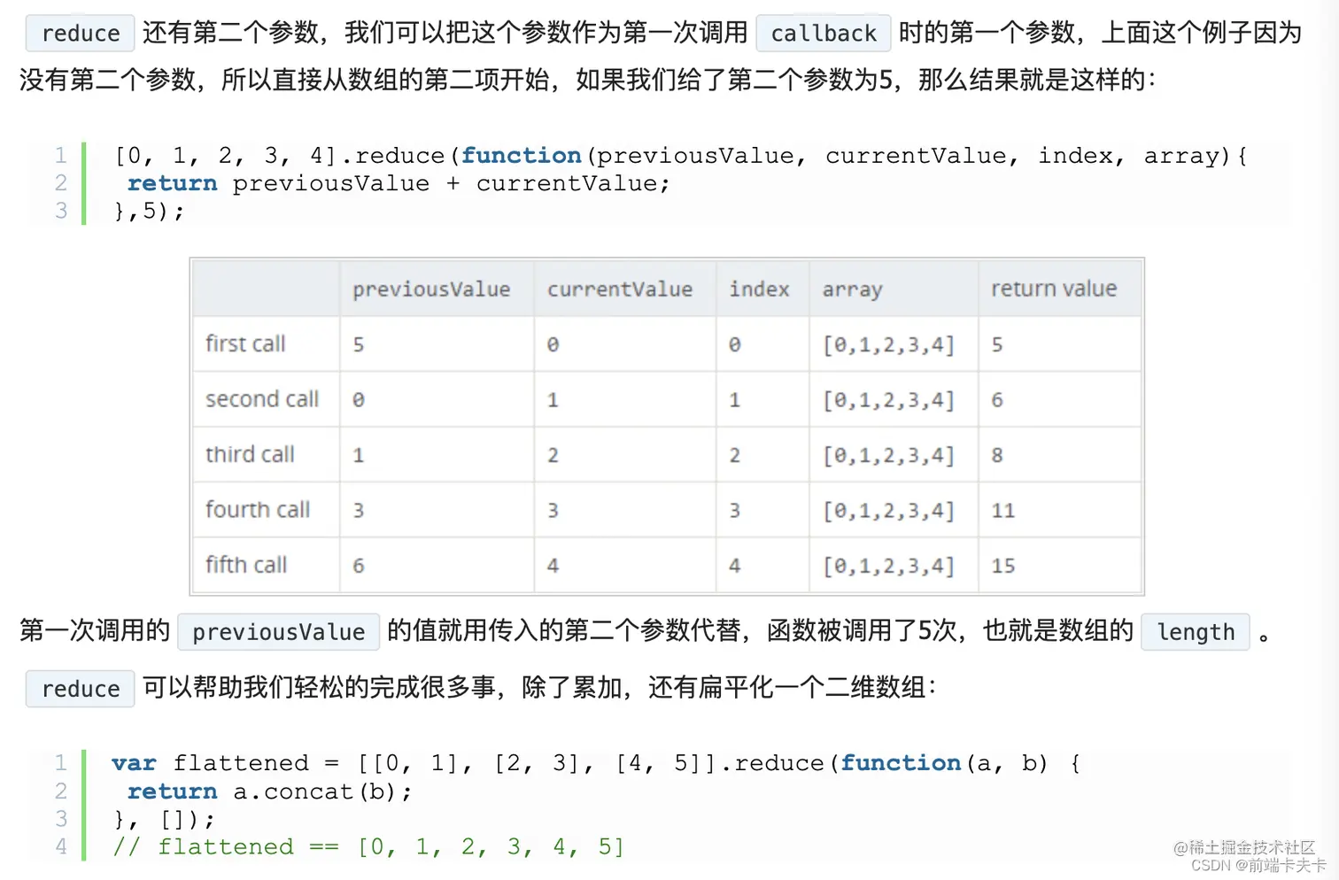The image size is (1339, 880).
Task: Click the line "return a.concat(b);"
Action: click(270, 791)
